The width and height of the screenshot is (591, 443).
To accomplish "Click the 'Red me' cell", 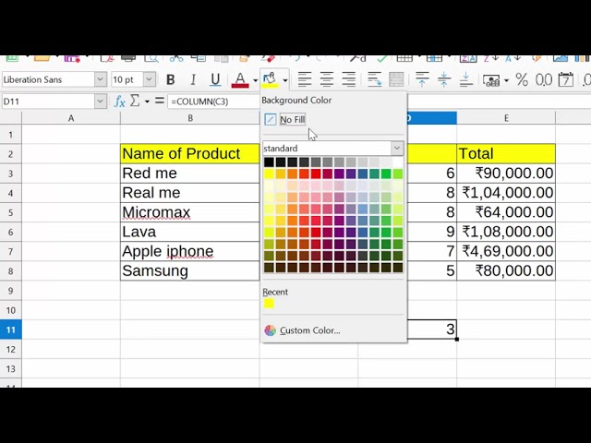I will pyautogui.click(x=190, y=174).
